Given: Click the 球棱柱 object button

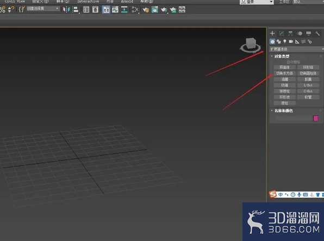Looking at the screenshot, I should [285, 91].
